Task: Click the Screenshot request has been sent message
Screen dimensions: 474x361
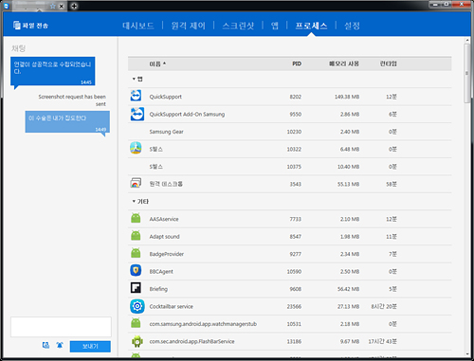Action: point(72,100)
